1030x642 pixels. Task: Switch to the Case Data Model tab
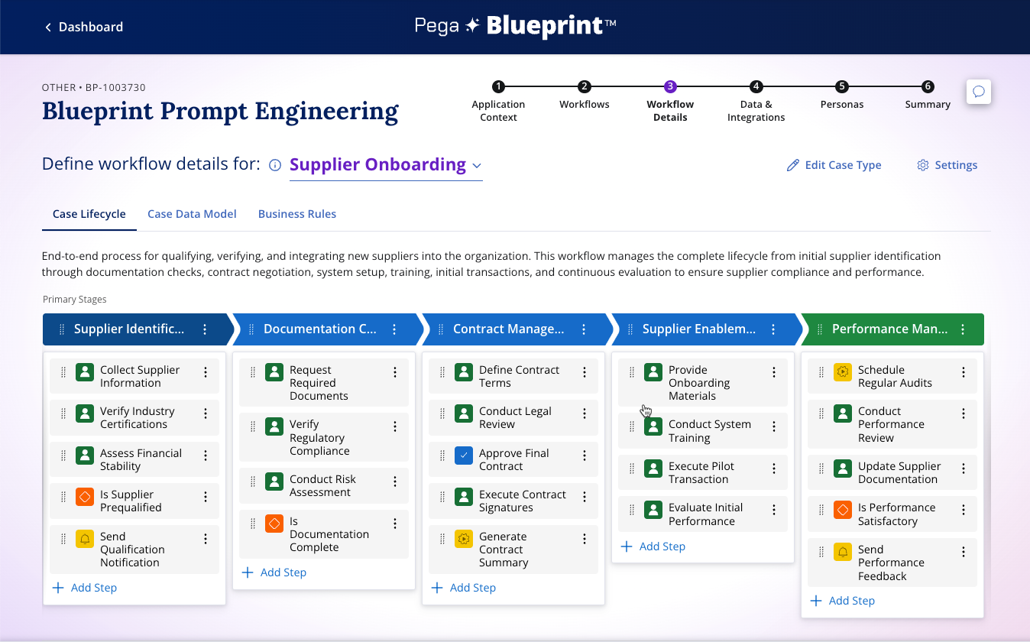[x=192, y=214]
